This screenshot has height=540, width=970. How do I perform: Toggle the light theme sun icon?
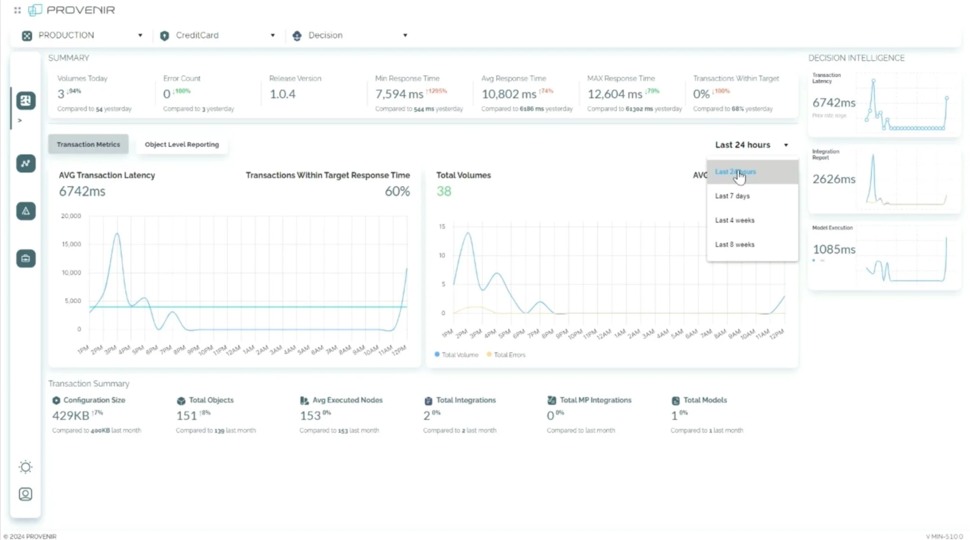(x=26, y=467)
